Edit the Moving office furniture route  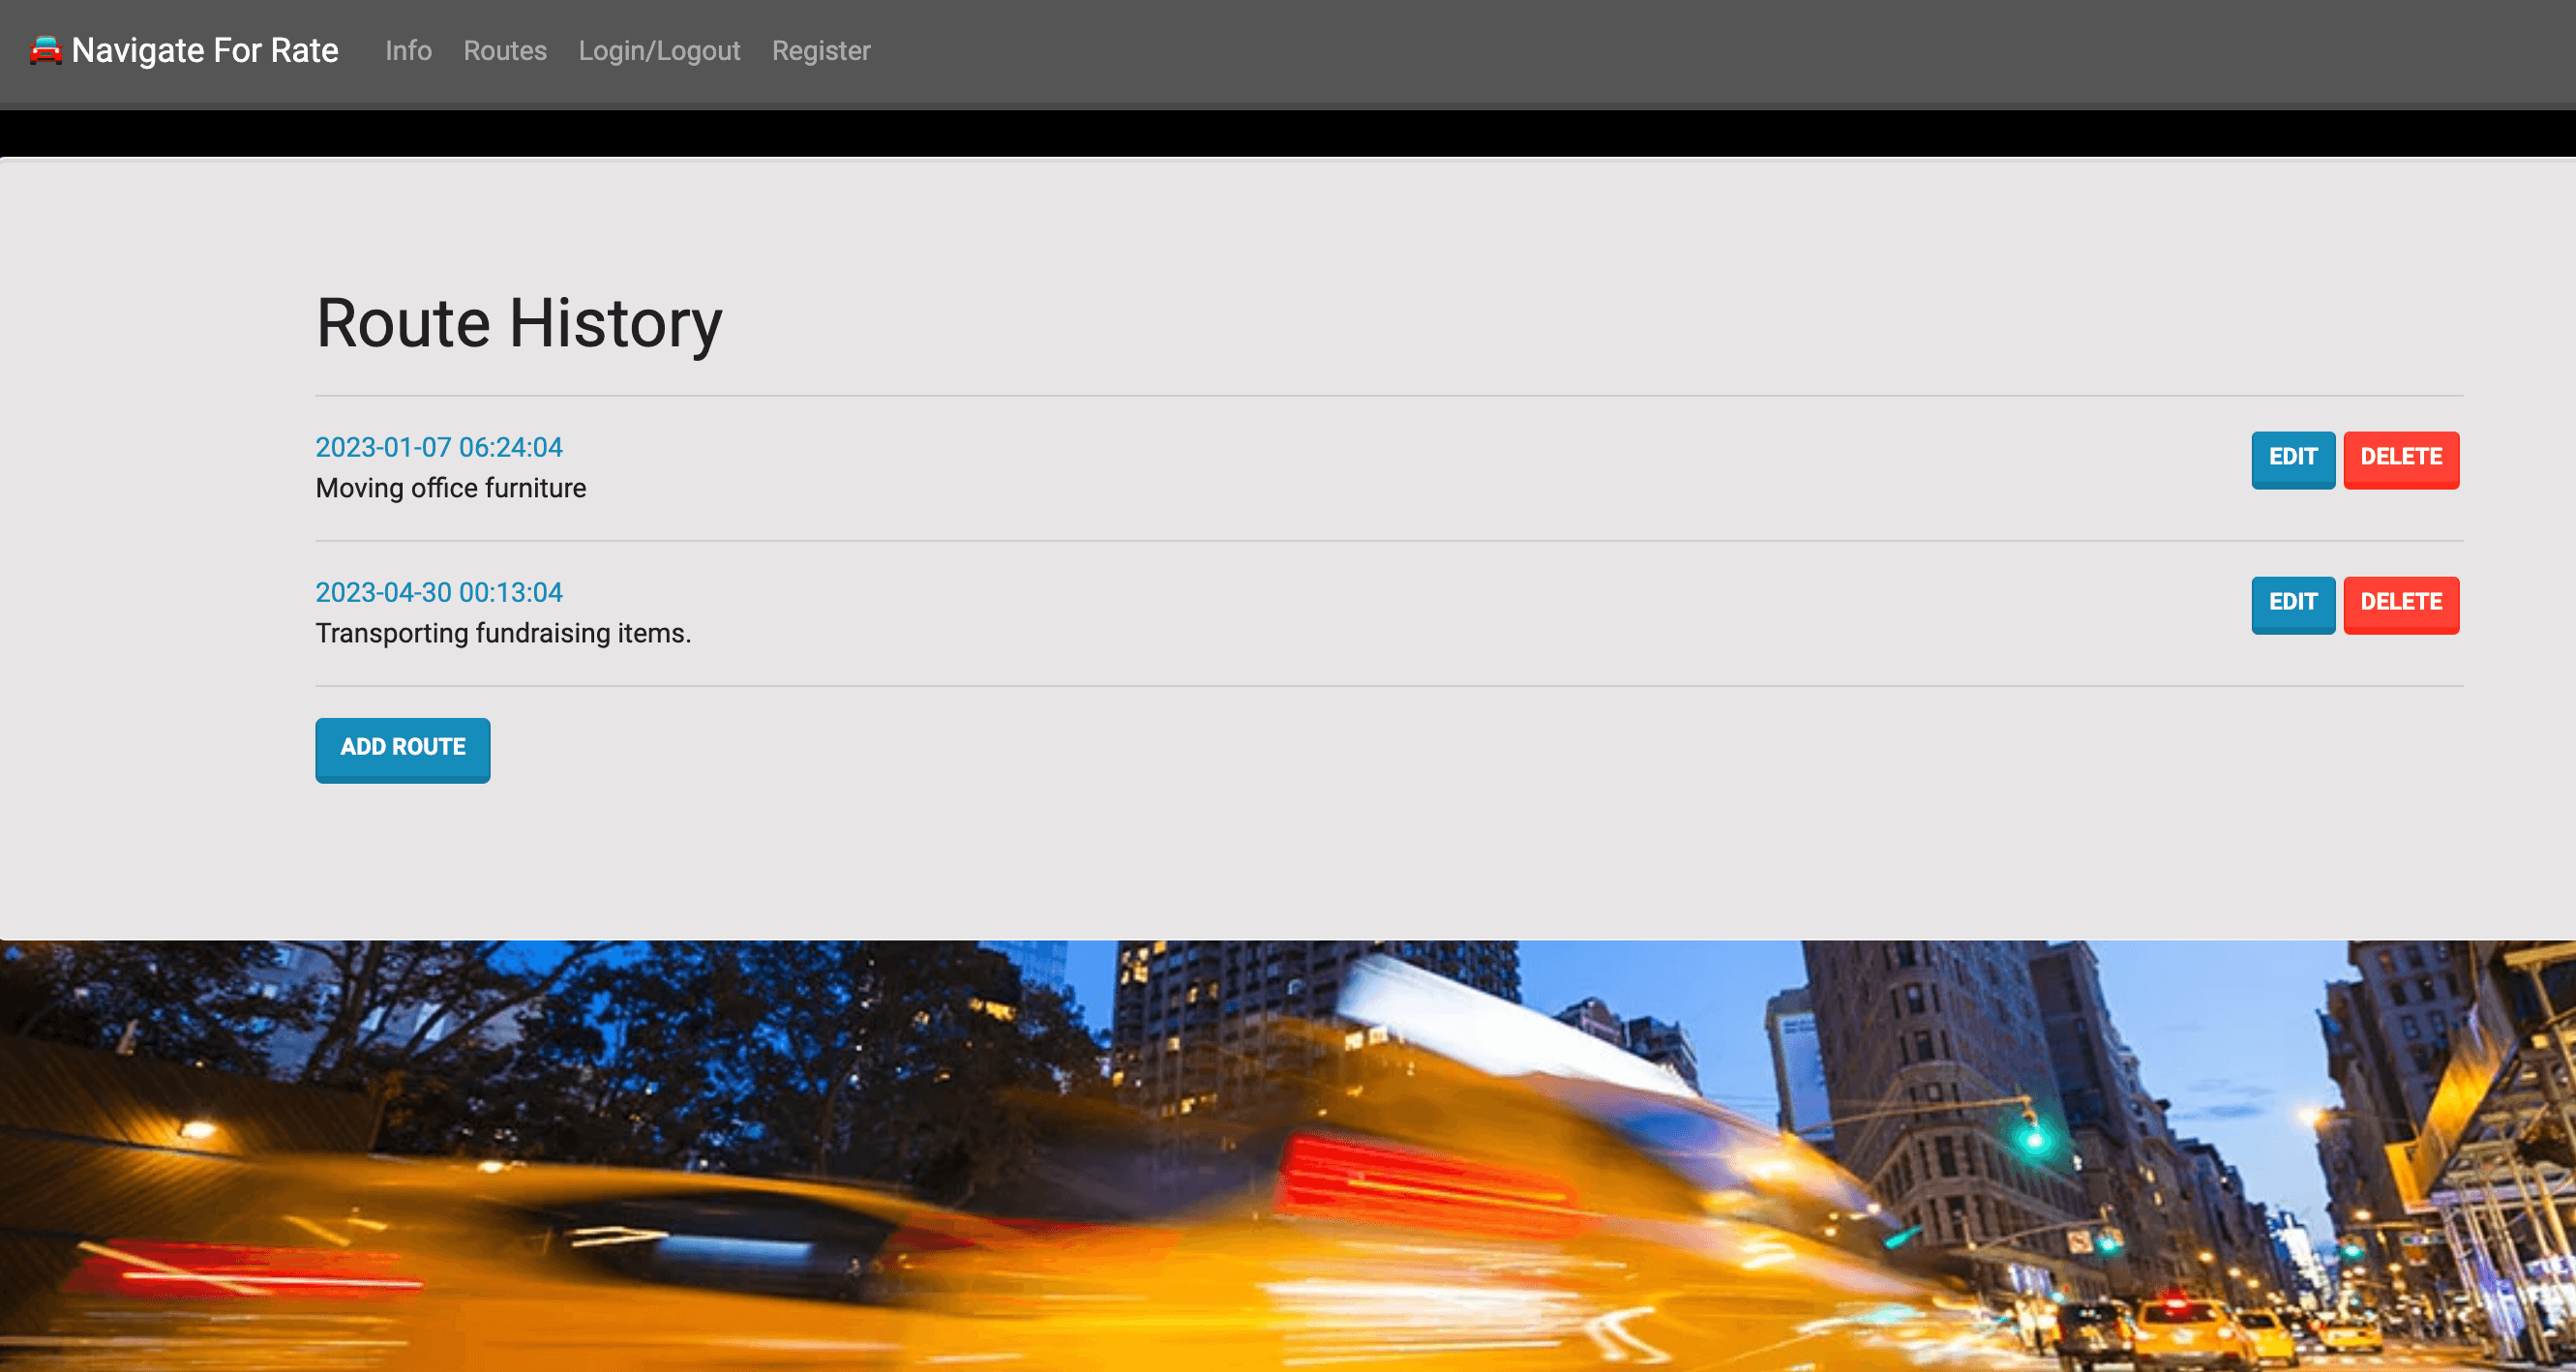pyautogui.click(x=2292, y=458)
